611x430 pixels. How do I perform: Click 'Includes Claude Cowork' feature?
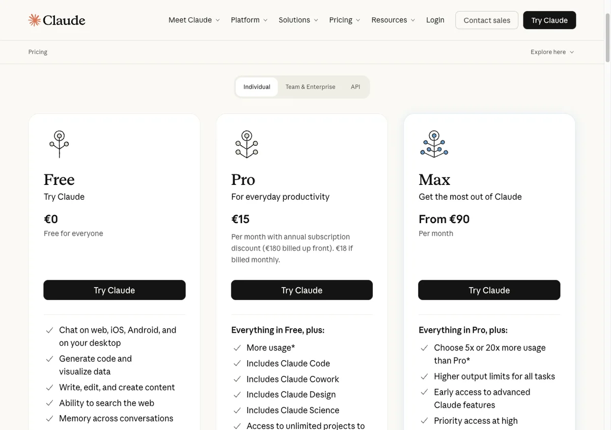point(293,379)
